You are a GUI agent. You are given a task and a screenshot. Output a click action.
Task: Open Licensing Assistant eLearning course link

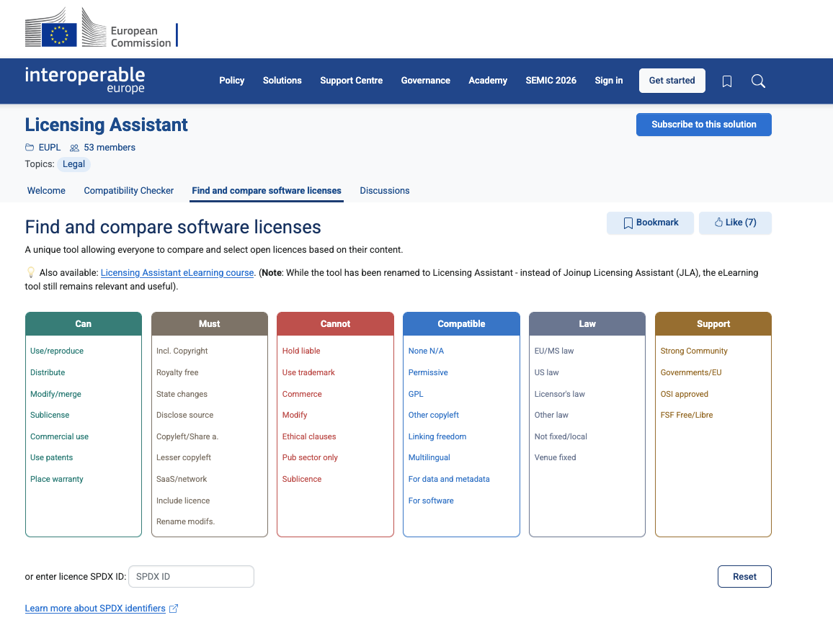(x=177, y=273)
